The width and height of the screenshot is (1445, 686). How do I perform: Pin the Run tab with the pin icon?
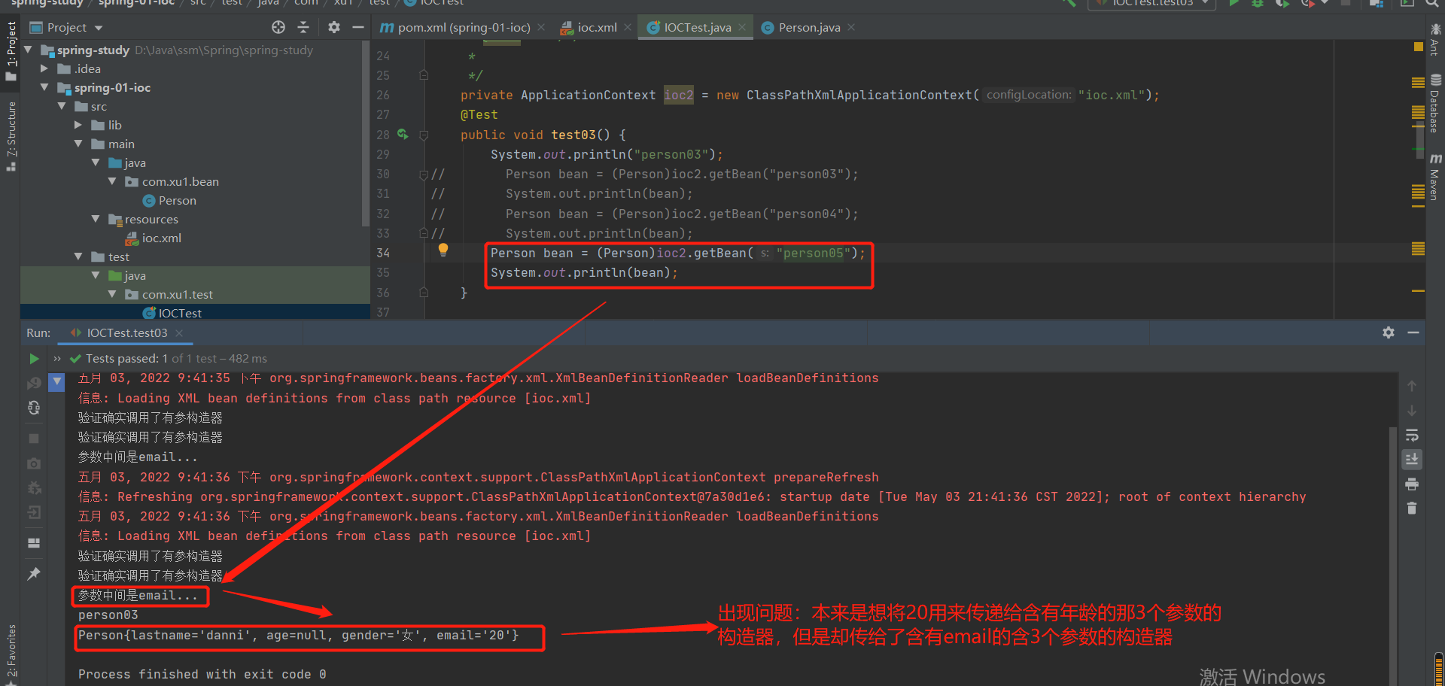[34, 574]
